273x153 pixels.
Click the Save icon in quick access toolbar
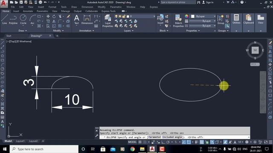click(21, 2)
